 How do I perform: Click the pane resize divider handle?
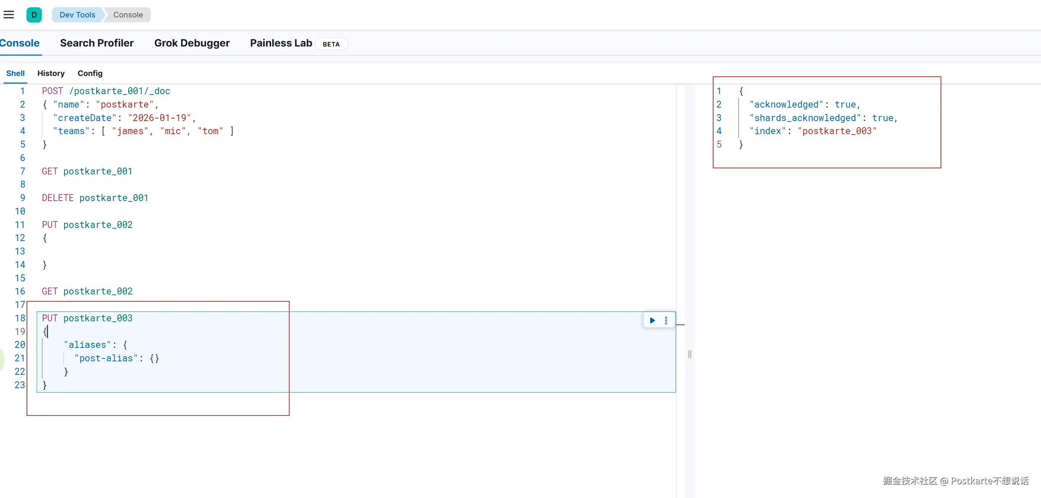tap(690, 354)
